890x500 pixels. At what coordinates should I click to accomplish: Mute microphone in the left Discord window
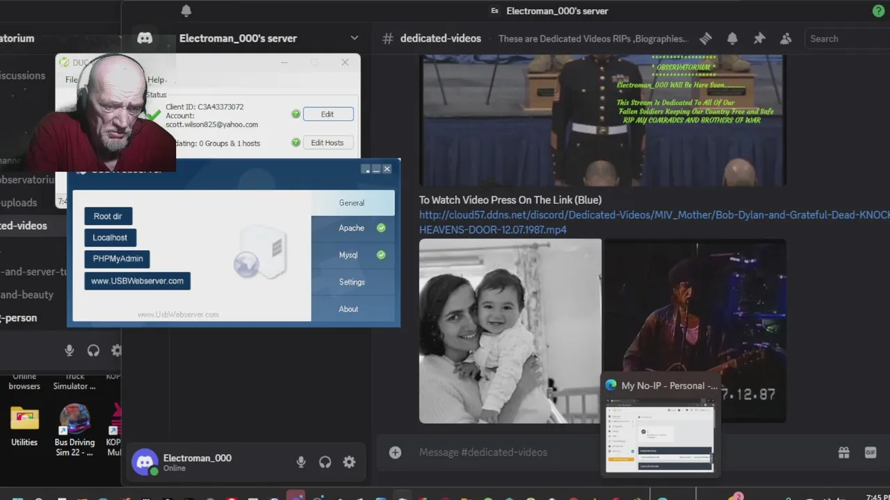(69, 351)
